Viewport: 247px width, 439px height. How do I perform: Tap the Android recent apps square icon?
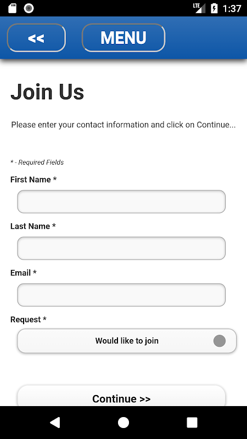[192, 423]
